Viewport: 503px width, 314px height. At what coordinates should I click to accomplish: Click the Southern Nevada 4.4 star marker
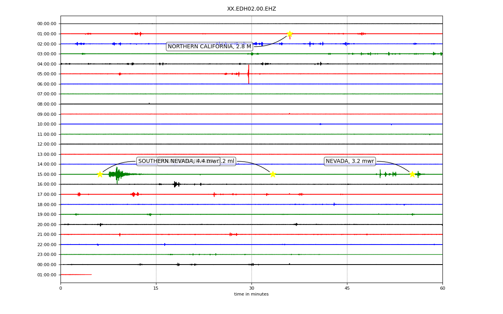100,174
